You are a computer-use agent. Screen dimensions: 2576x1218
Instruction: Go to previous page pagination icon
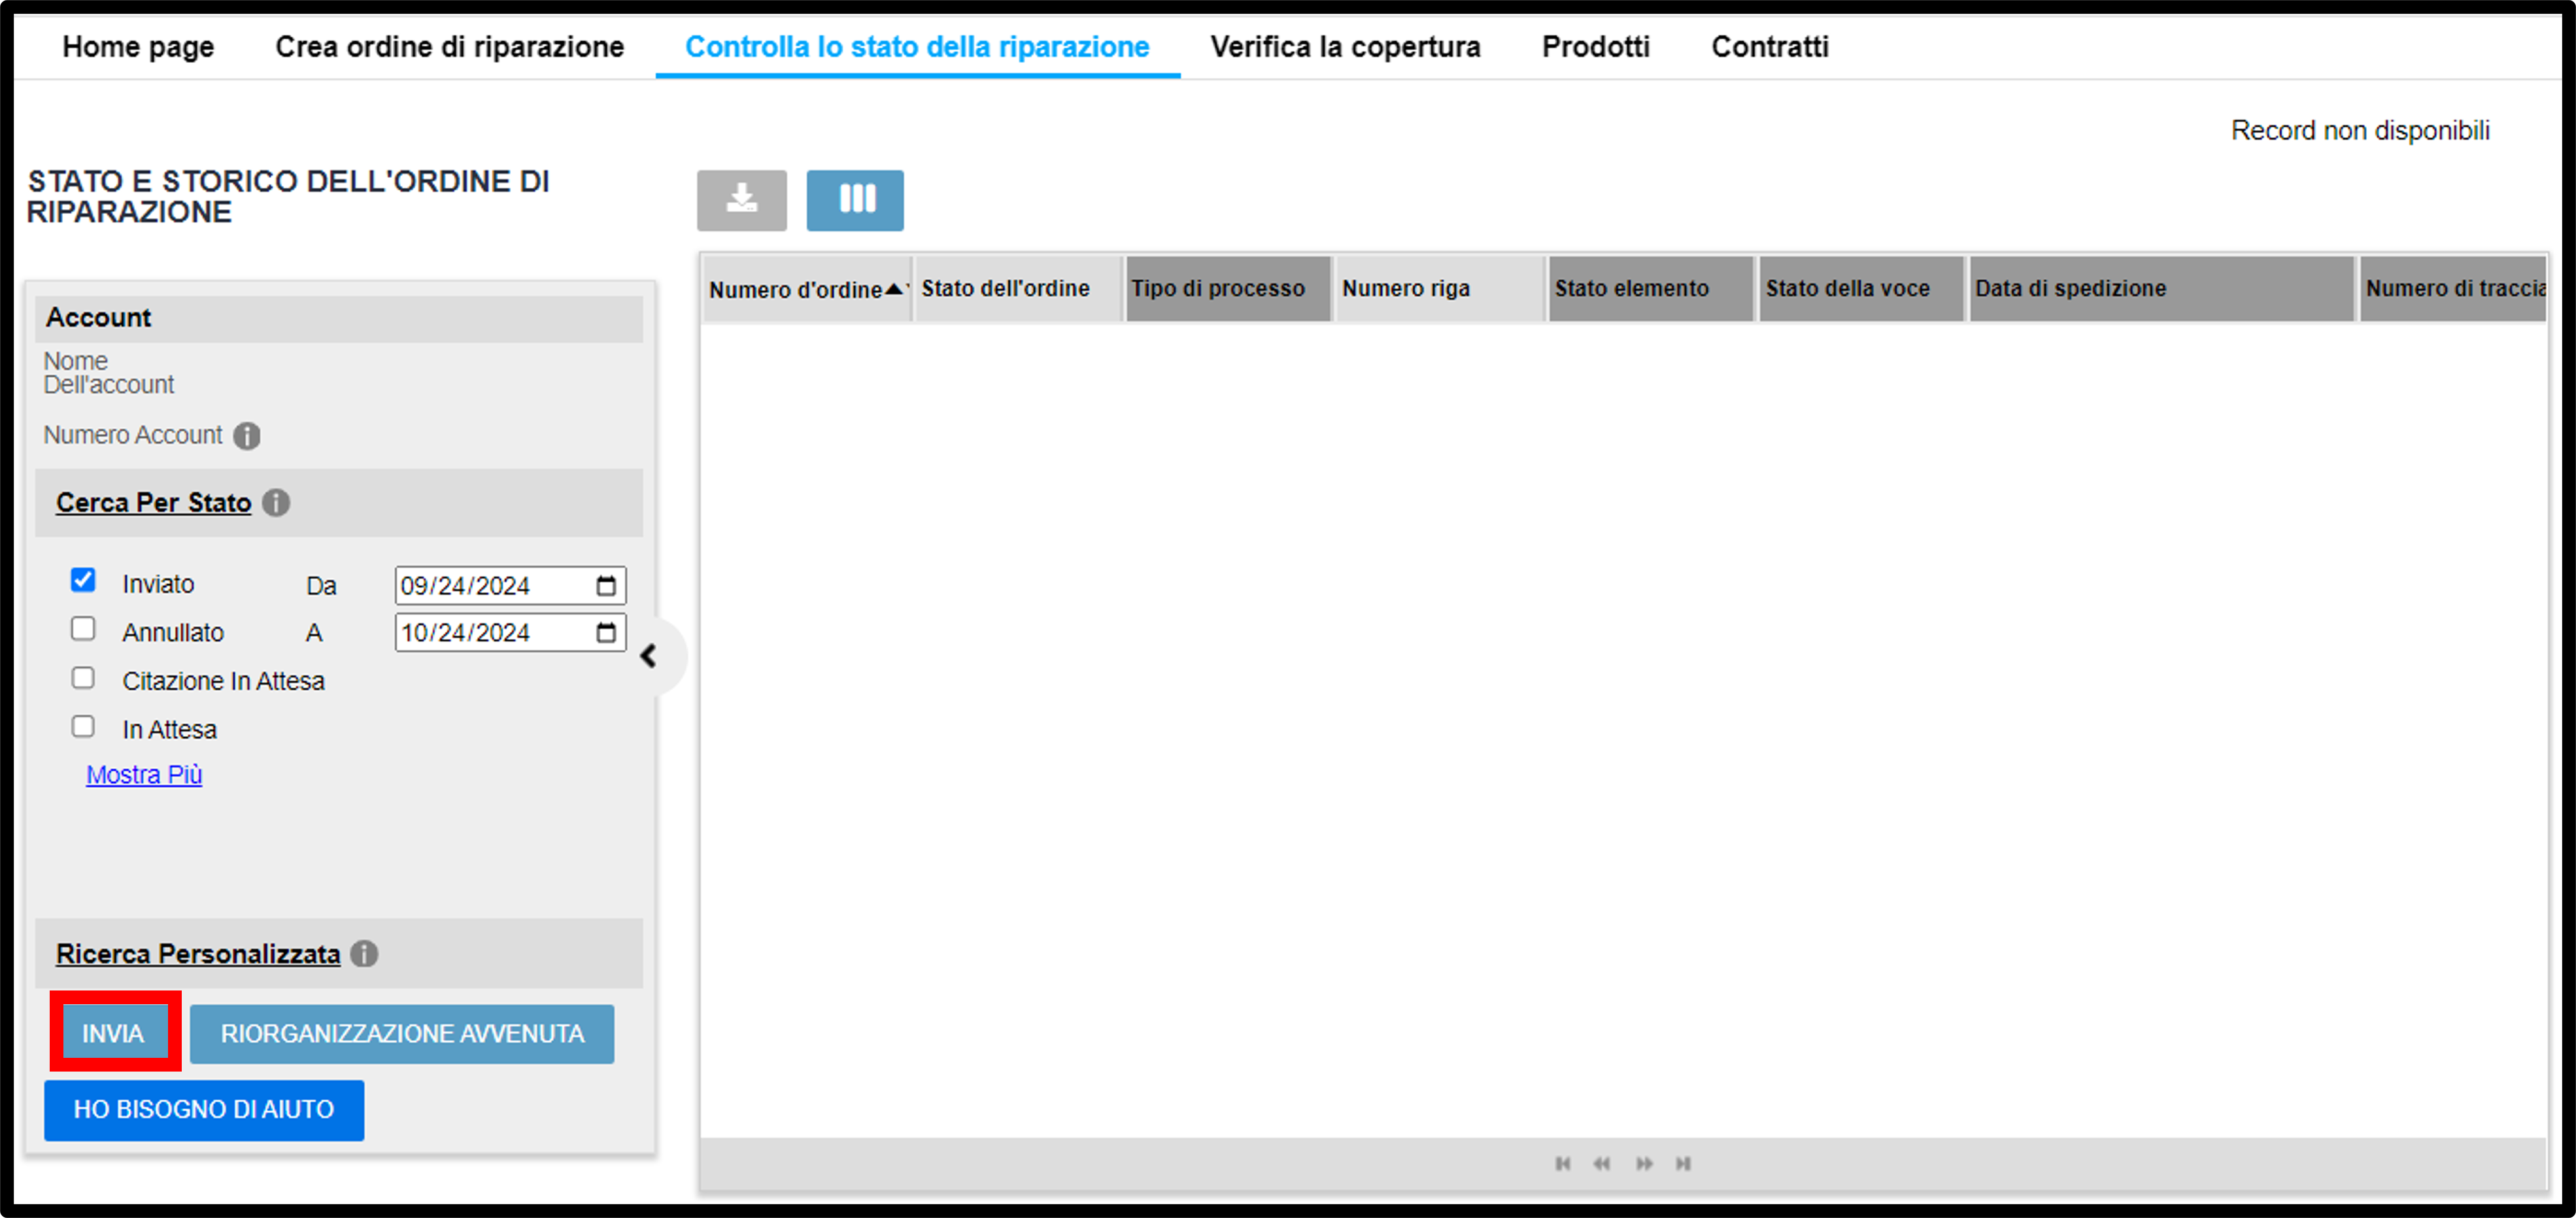tap(1602, 1164)
